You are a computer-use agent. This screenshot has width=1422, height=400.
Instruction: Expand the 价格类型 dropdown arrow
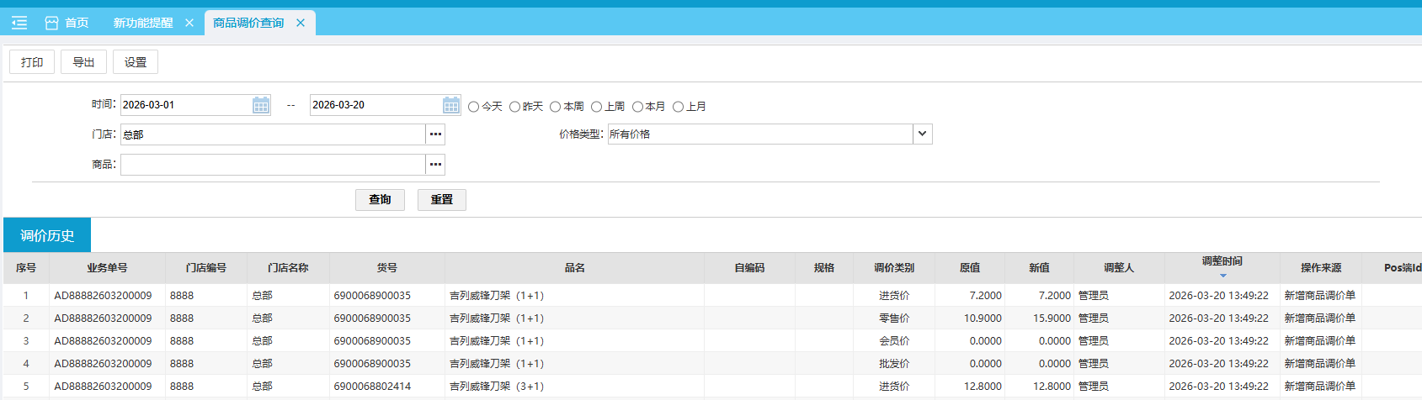pyautogui.click(x=923, y=134)
